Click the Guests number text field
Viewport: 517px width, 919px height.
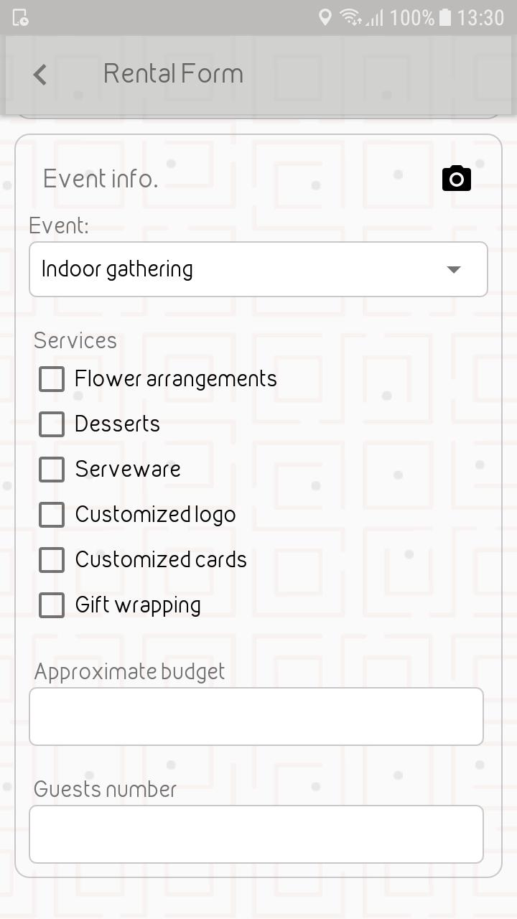coord(256,834)
